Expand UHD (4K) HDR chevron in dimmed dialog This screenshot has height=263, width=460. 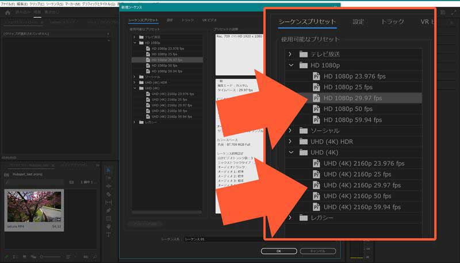[135, 83]
